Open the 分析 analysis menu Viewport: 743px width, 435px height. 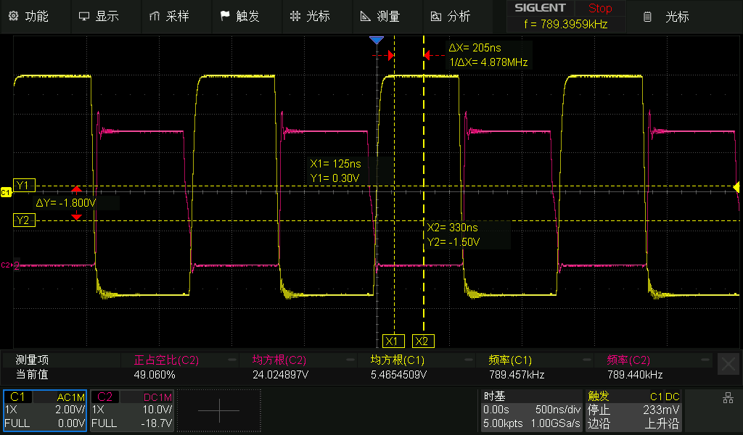click(x=451, y=16)
